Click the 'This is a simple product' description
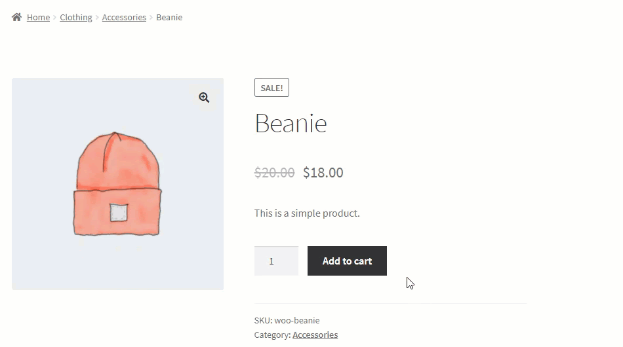The height and width of the screenshot is (347, 623). point(307,213)
